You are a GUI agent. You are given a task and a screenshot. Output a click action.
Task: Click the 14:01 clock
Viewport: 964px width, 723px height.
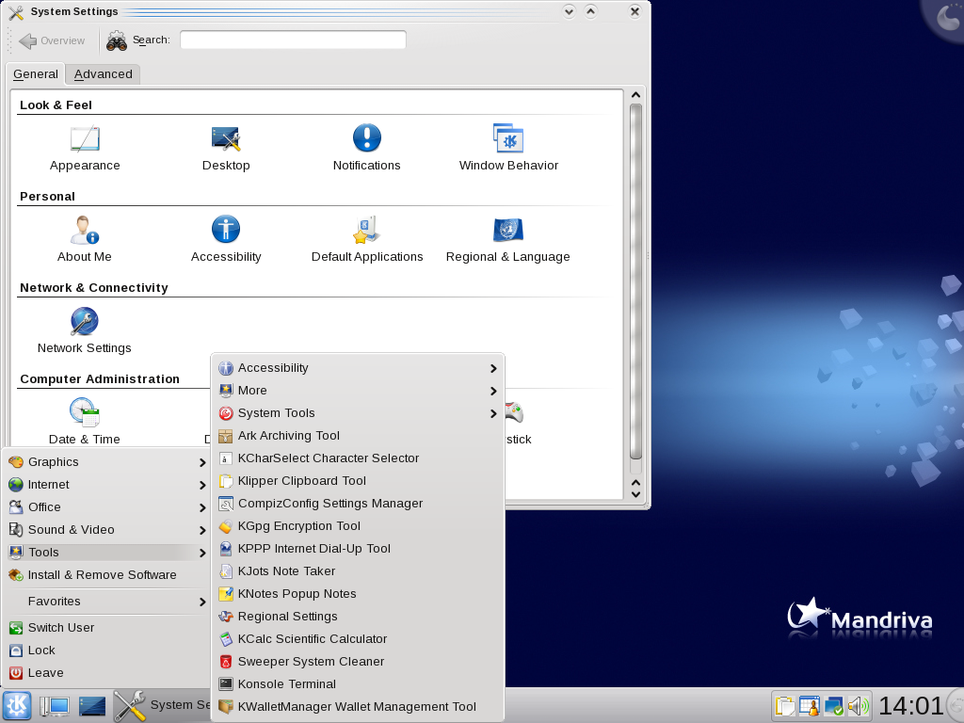tap(910, 705)
